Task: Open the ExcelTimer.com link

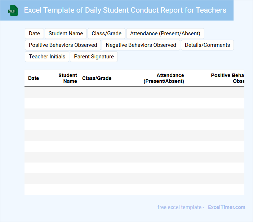Action: [226, 207]
